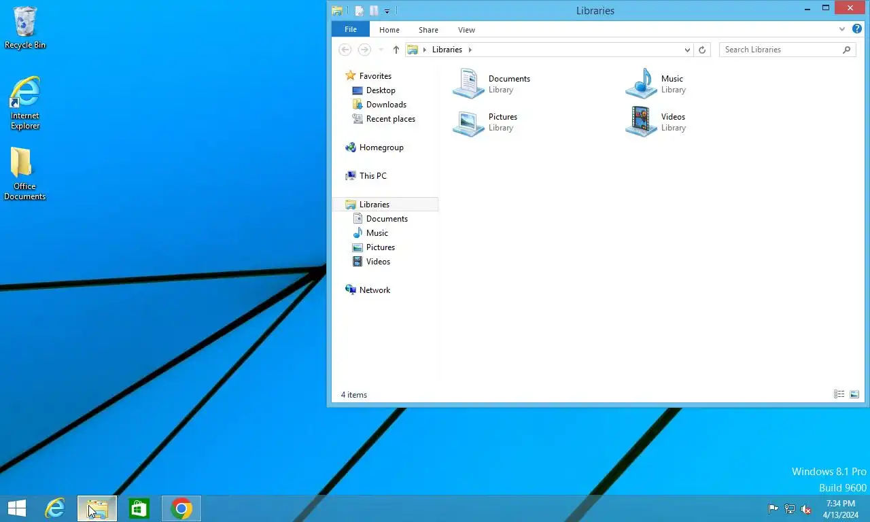Click the File Explorer taskbar icon
This screenshot has width=870, height=522.
(x=97, y=508)
